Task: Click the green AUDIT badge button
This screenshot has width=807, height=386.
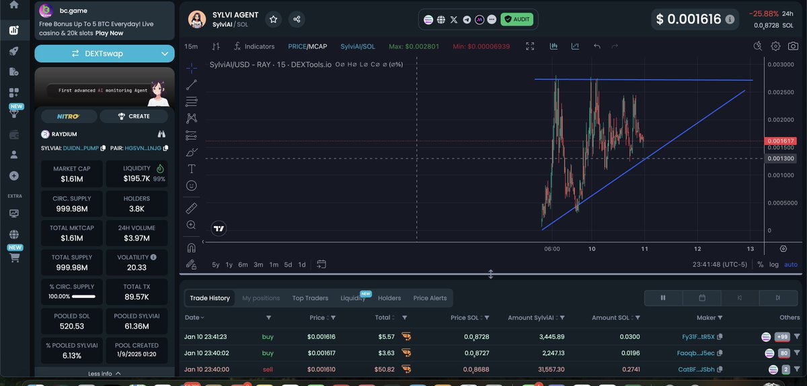Action: [516, 19]
